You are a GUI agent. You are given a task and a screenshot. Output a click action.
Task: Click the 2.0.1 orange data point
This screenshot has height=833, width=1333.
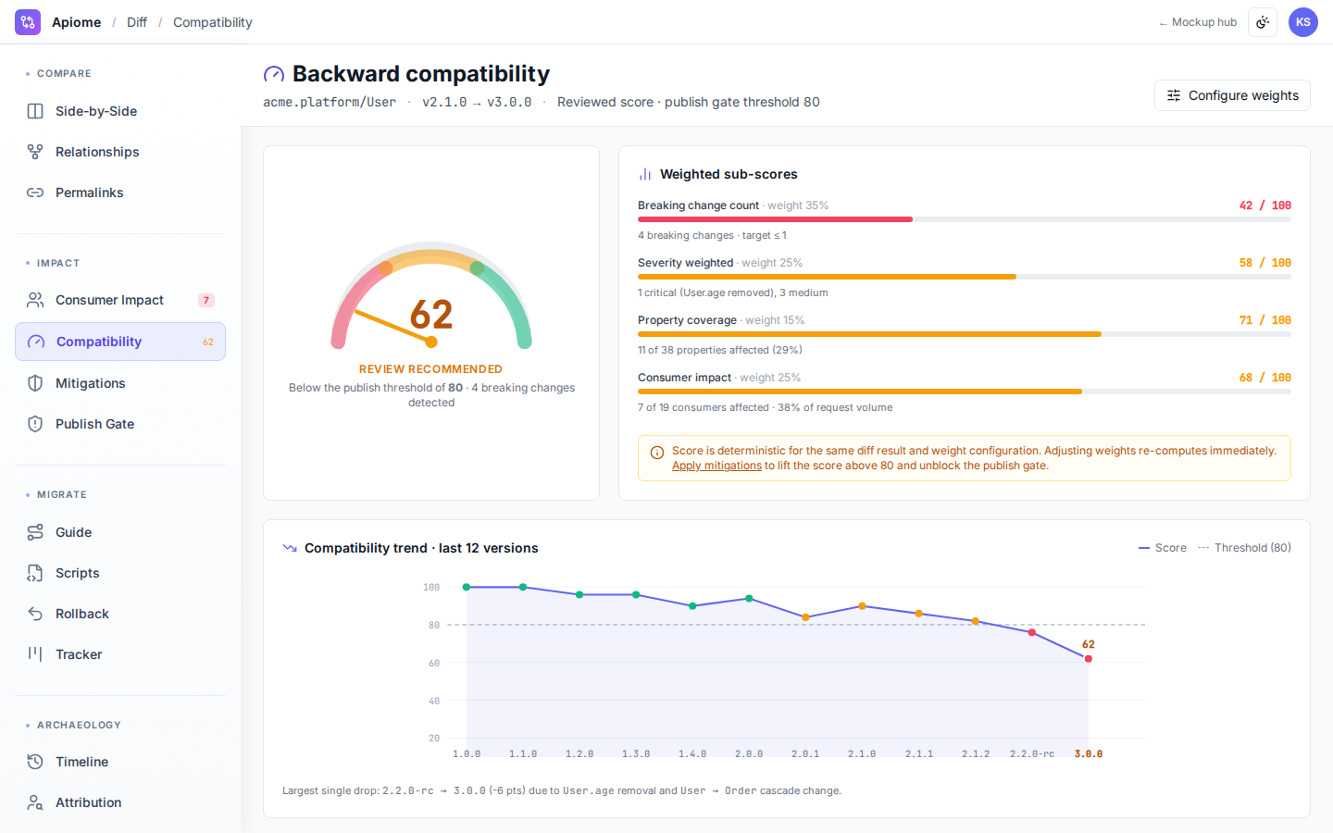click(x=805, y=617)
